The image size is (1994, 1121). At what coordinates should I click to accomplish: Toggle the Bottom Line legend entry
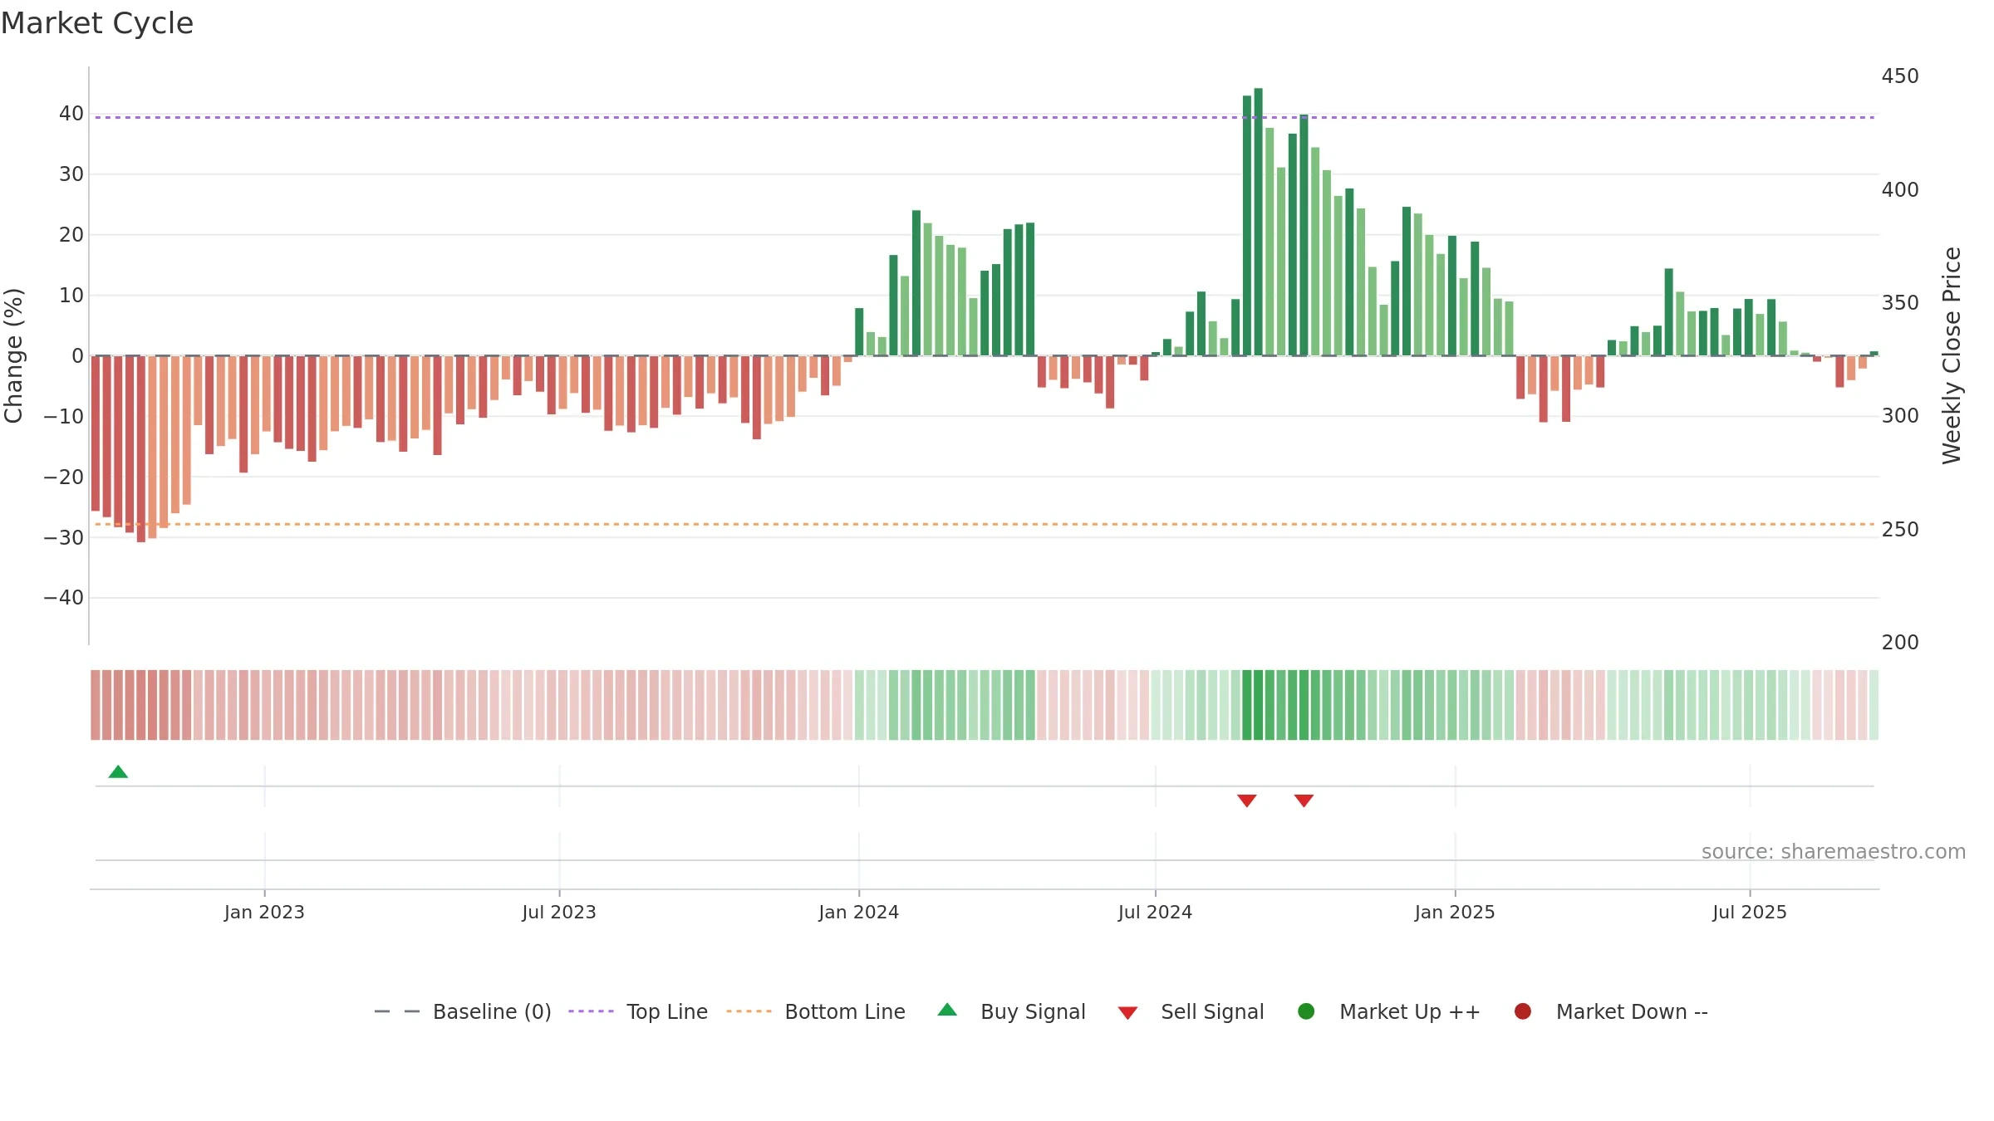816,1011
